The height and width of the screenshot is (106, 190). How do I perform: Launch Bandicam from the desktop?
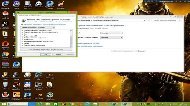point(5,95)
